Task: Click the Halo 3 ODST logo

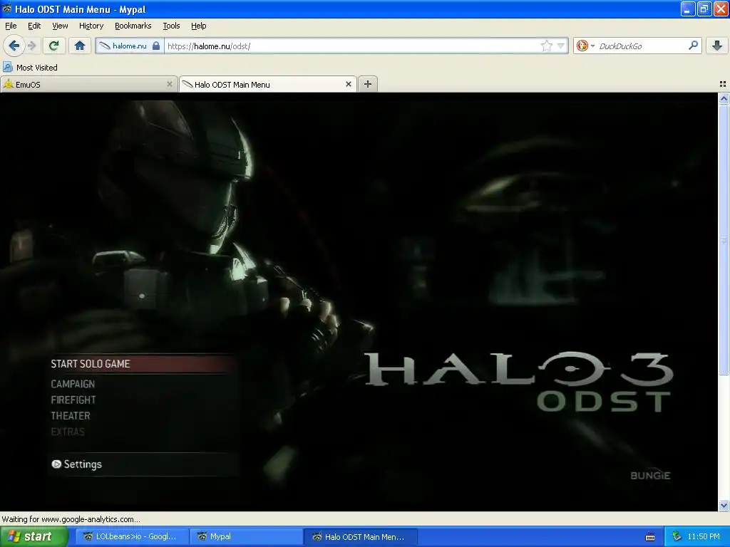Action: coord(519,382)
